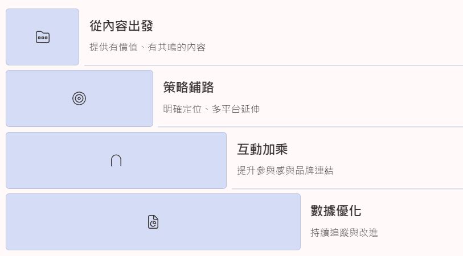
Task: Click the pie chart document icon
Action: [x=153, y=222]
